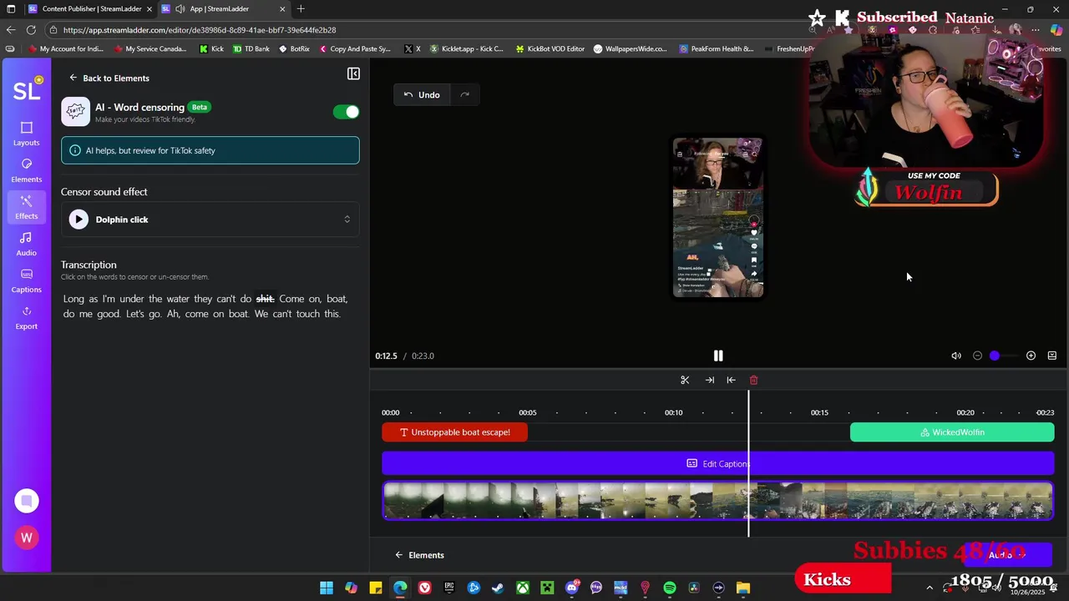Viewport: 1069px width, 601px height.
Task: Toggle timeline panel collapse icon
Action: coord(1051,356)
